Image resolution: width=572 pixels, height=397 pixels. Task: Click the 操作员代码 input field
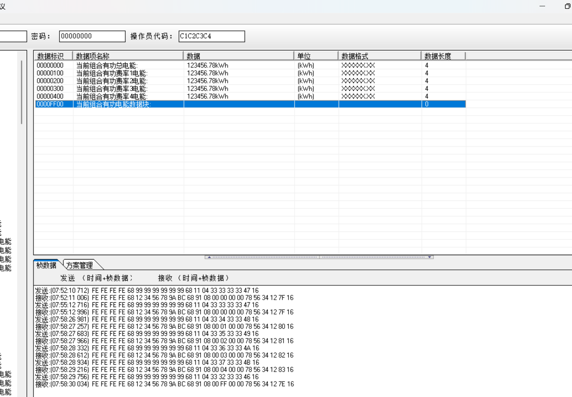tap(212, 36)
